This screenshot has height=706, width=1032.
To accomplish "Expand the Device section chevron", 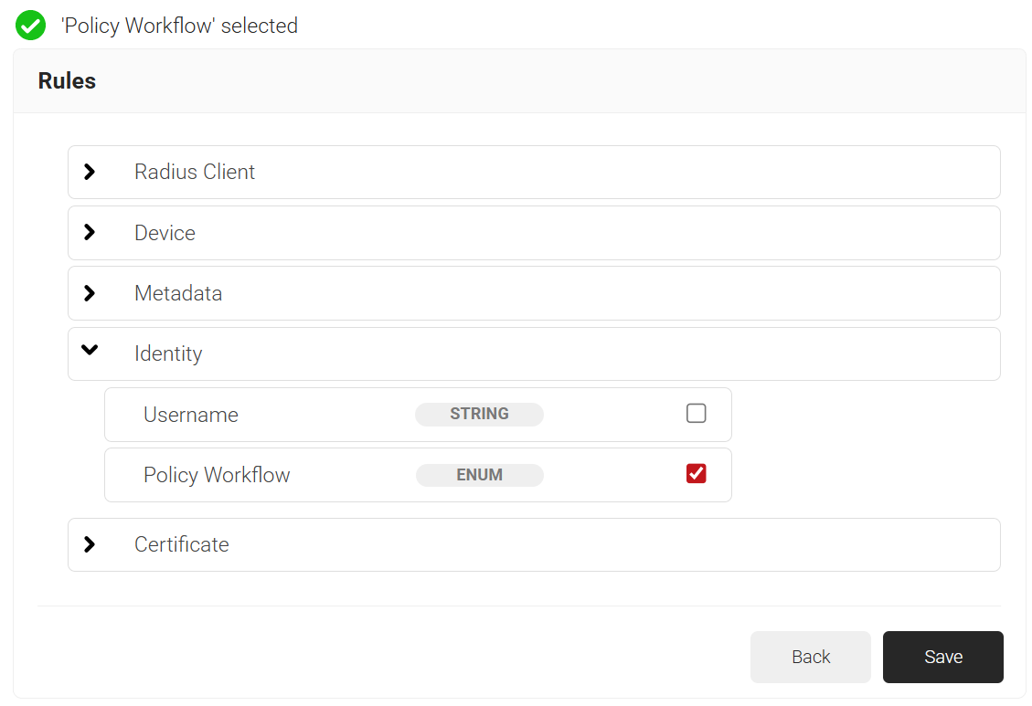I will pos(90,233).
